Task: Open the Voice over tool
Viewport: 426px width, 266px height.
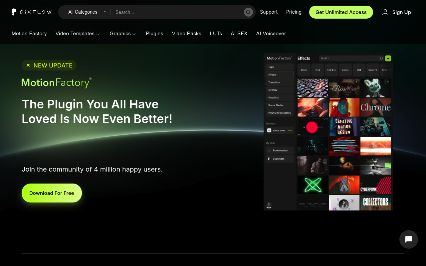Action: [x=278, y=130]
